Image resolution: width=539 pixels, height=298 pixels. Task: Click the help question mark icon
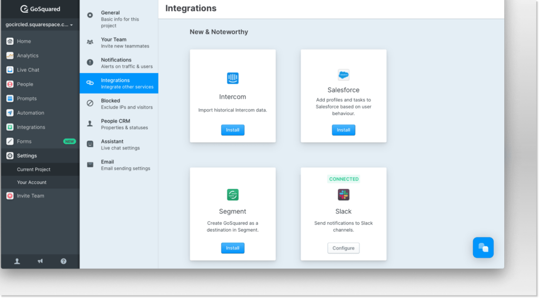[64, 261]
